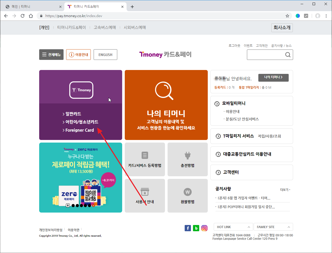
Task: Select the last orange banner slide dot
Action: tap(93, 206)
